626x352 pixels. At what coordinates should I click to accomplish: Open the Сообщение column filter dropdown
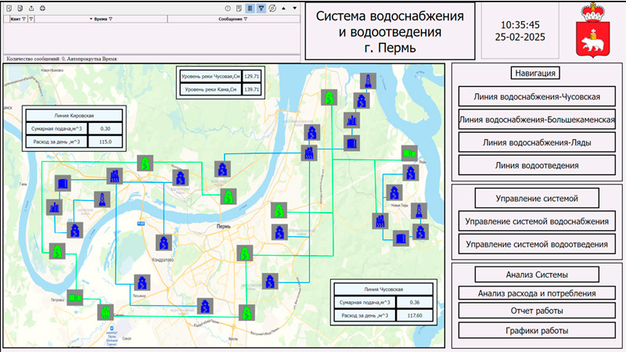246,18
